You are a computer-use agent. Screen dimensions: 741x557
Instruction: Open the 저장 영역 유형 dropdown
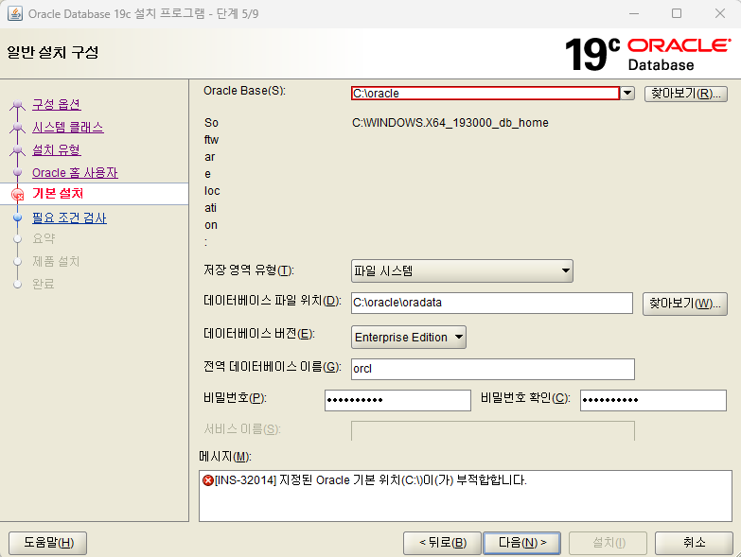tap(462, 271)
